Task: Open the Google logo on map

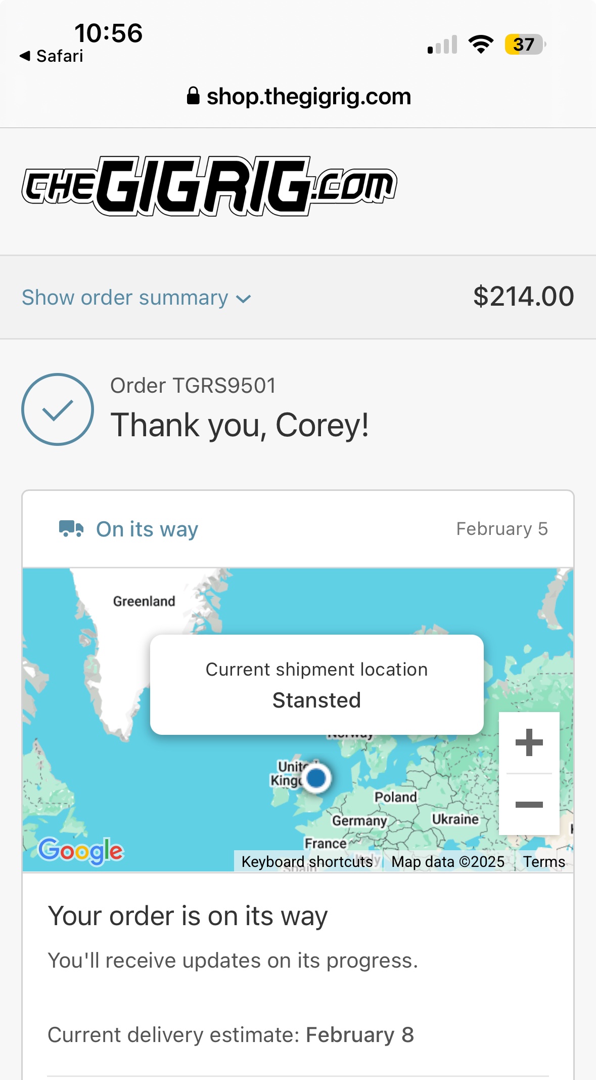Action: click(81, 851)
